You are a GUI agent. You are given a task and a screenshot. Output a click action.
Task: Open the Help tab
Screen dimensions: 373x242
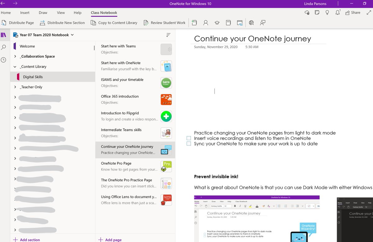click(78, 13)
